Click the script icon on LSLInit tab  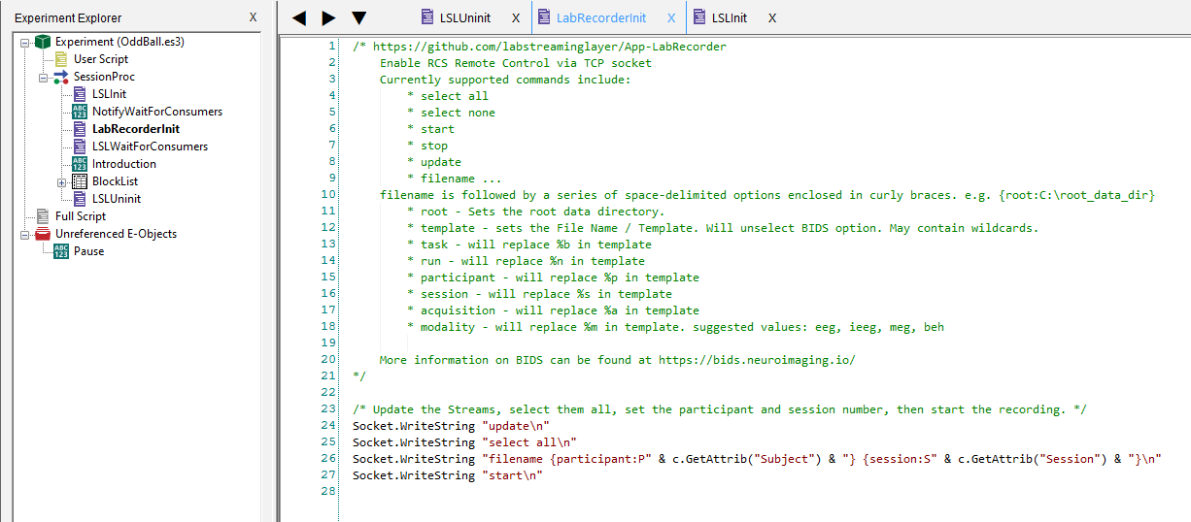click(x=699, y=17)
